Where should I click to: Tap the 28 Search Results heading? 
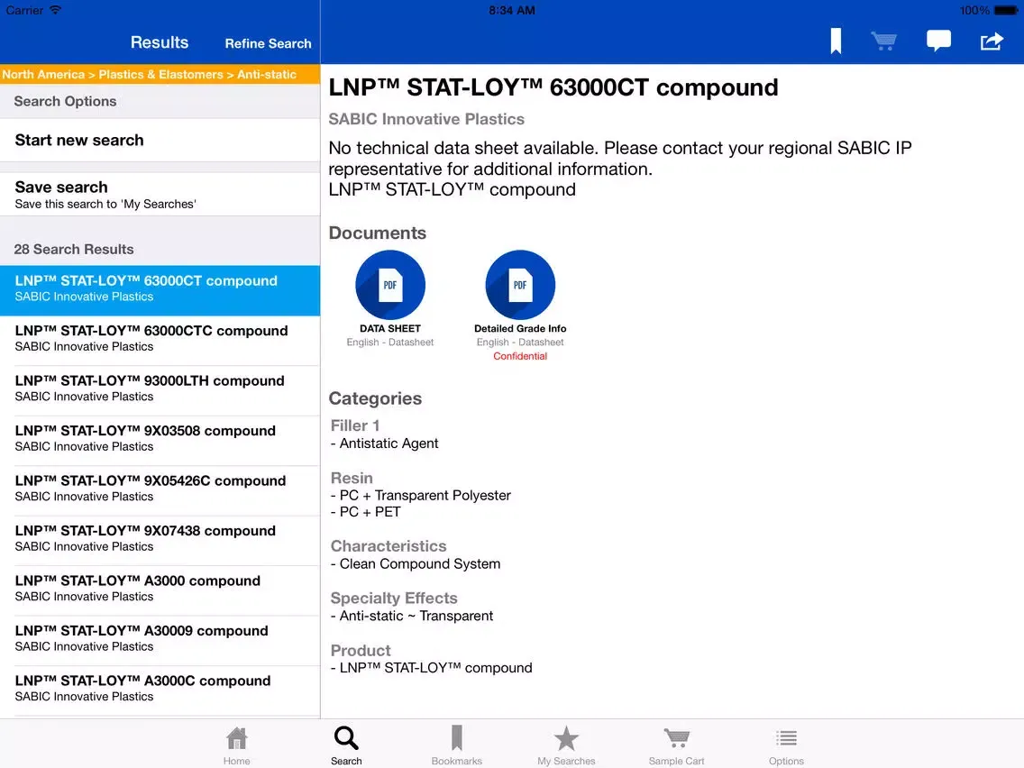(x=74, y=250)
